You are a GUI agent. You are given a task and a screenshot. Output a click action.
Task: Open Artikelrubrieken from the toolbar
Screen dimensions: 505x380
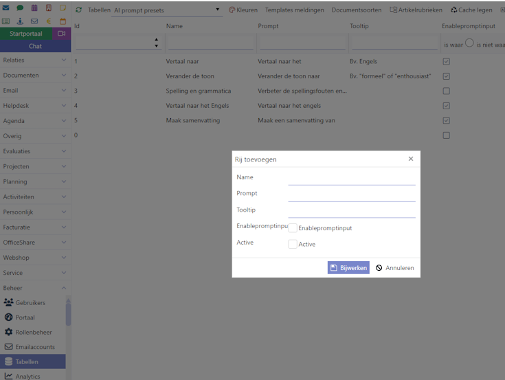(416, 10)
